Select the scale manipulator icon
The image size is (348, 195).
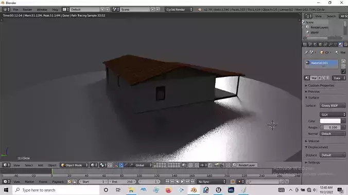[x=131, y=165]
